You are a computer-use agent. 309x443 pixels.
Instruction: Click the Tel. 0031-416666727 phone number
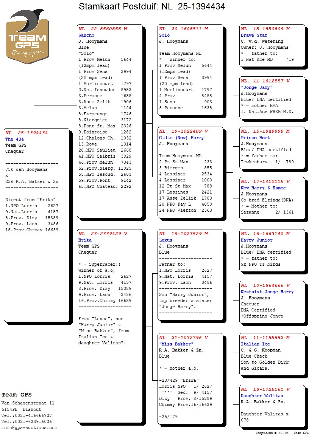(x=27, y=415)
